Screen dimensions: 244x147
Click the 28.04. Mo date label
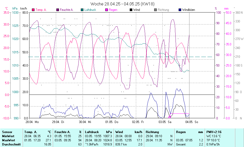[x=32, y=122]
